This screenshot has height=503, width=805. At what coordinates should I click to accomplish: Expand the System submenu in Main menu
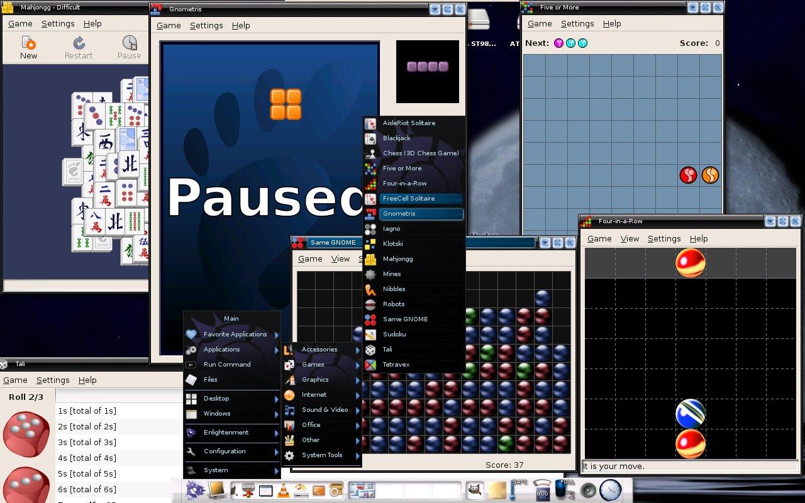tap(231, 470)
